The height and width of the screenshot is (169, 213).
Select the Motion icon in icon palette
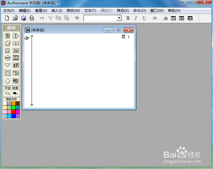tap(8, 43)
